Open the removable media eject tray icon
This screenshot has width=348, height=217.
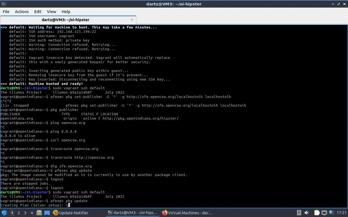coord(299,213)
